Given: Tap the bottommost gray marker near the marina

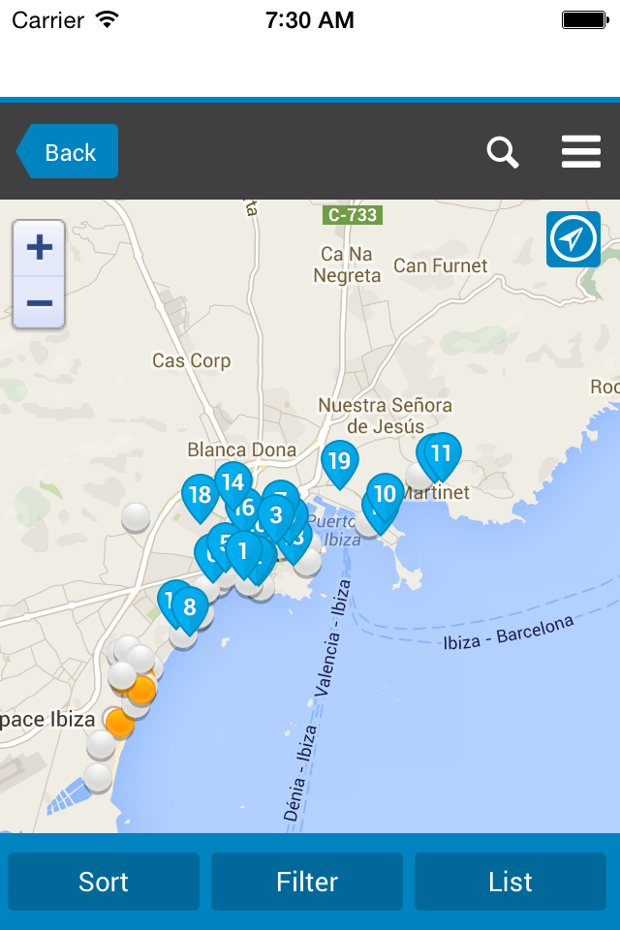Looking at the screenshot, I should click(98, 777).
